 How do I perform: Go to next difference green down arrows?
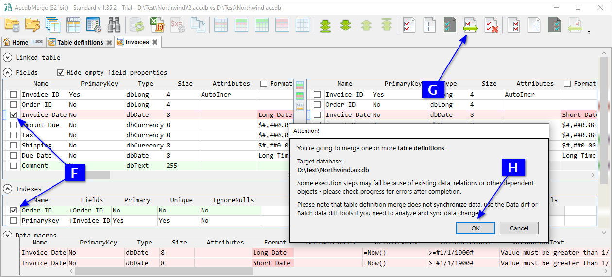click(x=346, y=25)
